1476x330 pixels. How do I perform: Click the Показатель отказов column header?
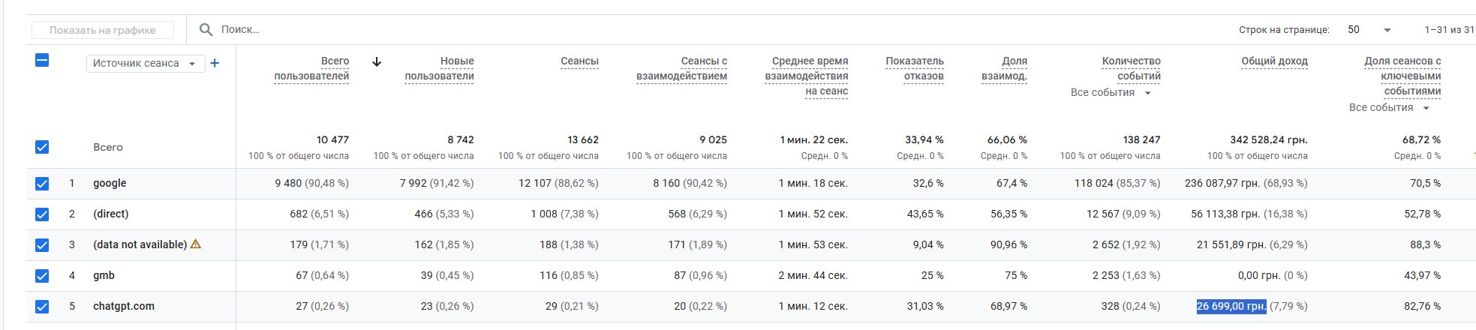coord(915,68)
